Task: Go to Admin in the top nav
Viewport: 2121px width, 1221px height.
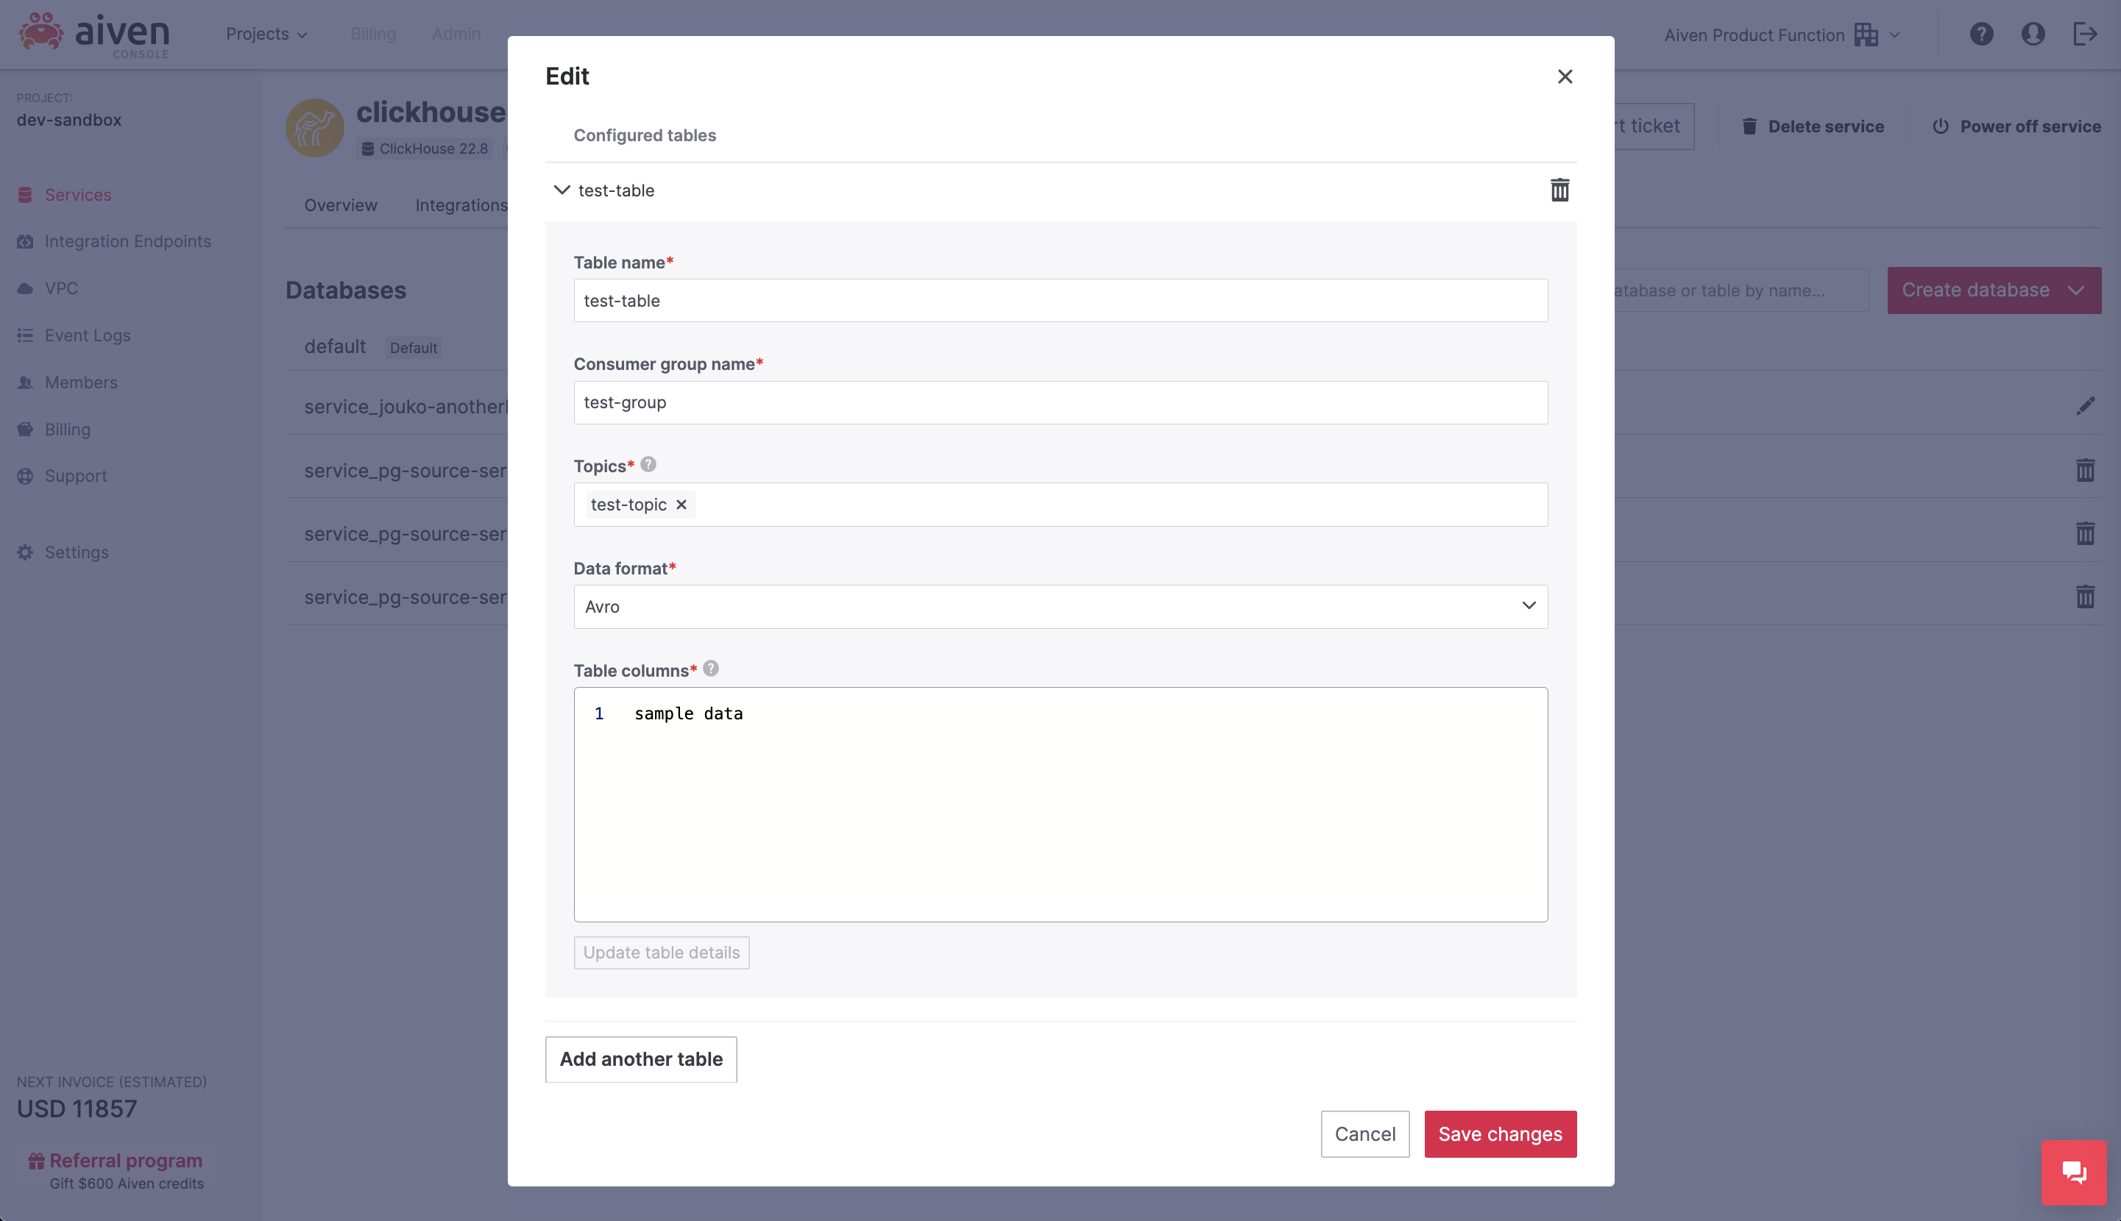Action: [x=456, y=34]
